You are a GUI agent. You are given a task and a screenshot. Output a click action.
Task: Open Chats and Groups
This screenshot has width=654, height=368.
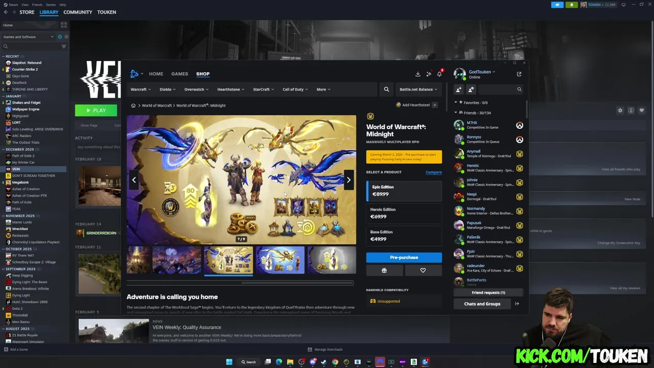[x=482, y=304]
